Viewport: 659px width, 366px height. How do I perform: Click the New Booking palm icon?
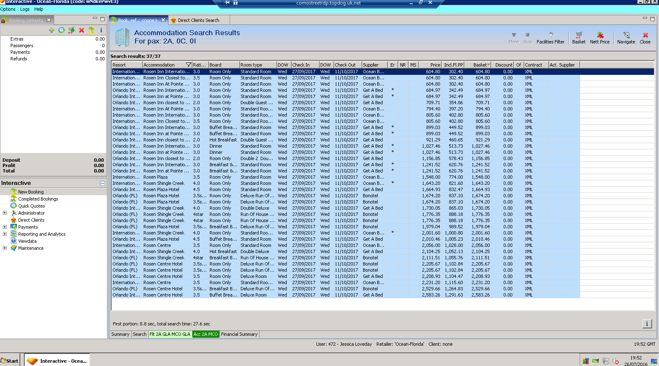click(14, 192)
